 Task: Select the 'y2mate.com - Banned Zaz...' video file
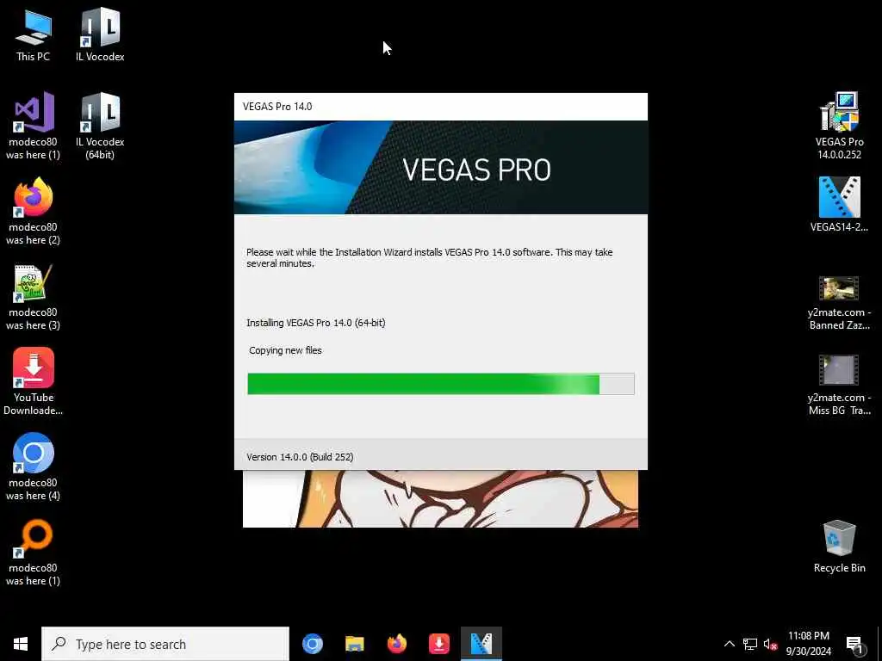pyautogui.click(x=839, y=304)
